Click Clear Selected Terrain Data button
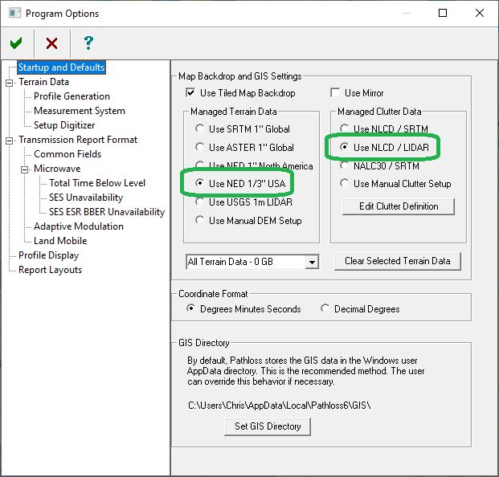 click(x=398, y=261)
